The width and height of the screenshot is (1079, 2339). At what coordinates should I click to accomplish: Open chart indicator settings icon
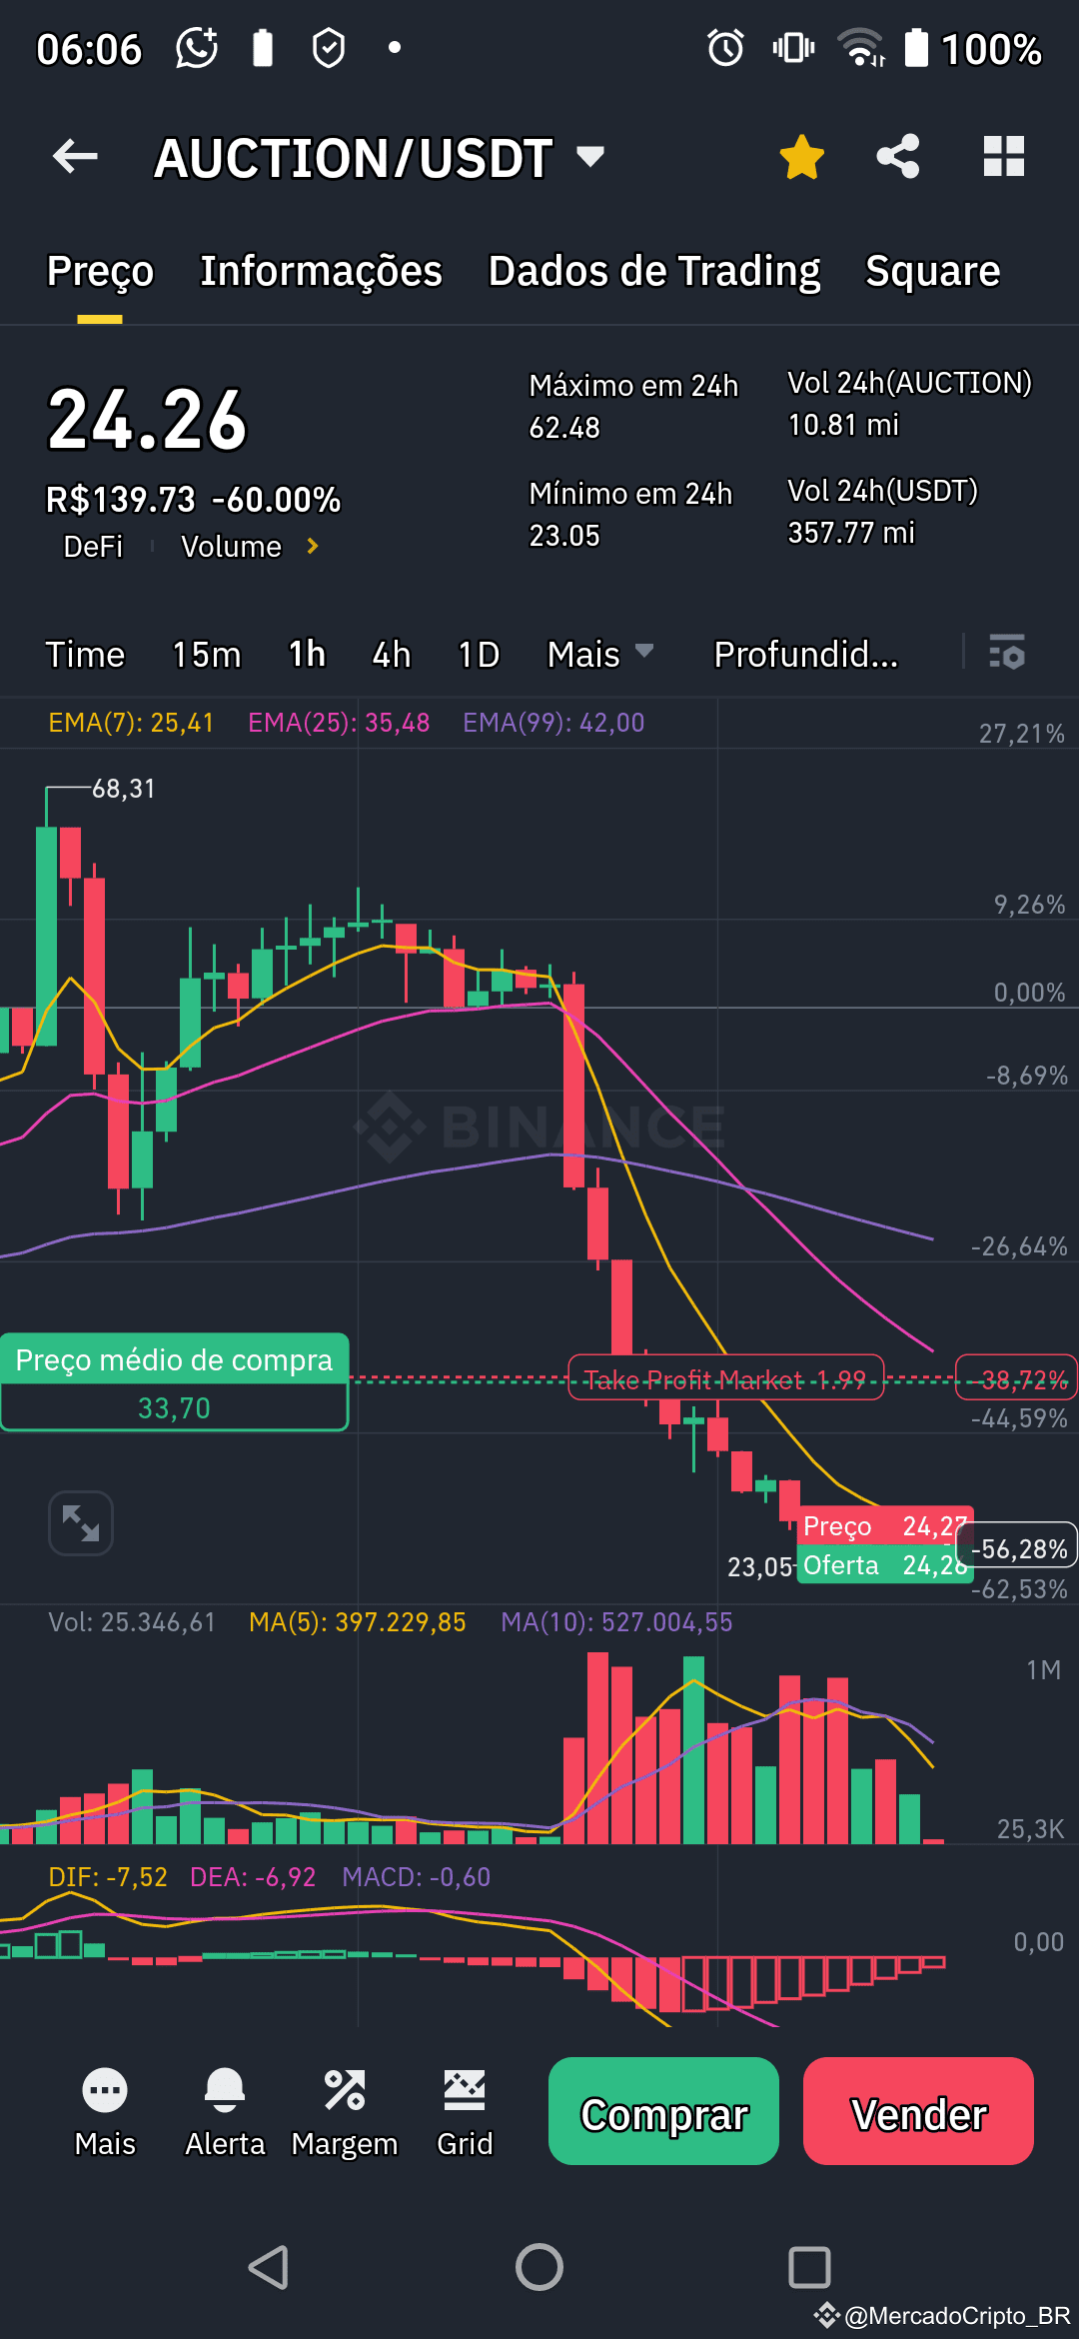tap(1007, 652)
